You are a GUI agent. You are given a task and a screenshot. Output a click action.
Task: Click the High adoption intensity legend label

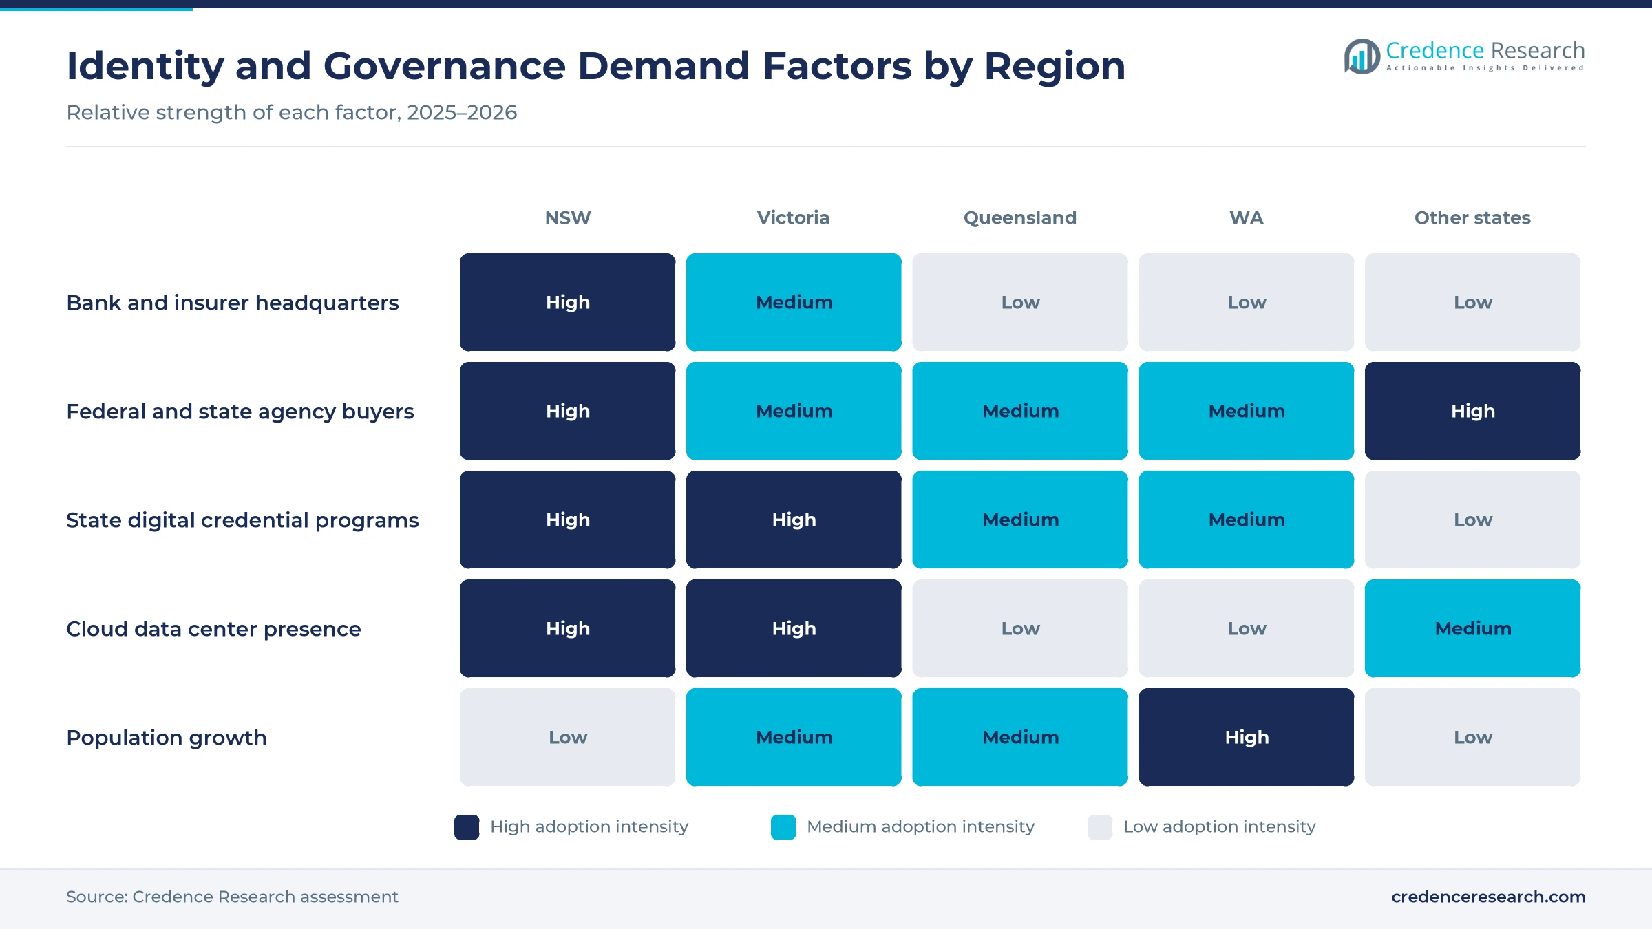(589, 826)
